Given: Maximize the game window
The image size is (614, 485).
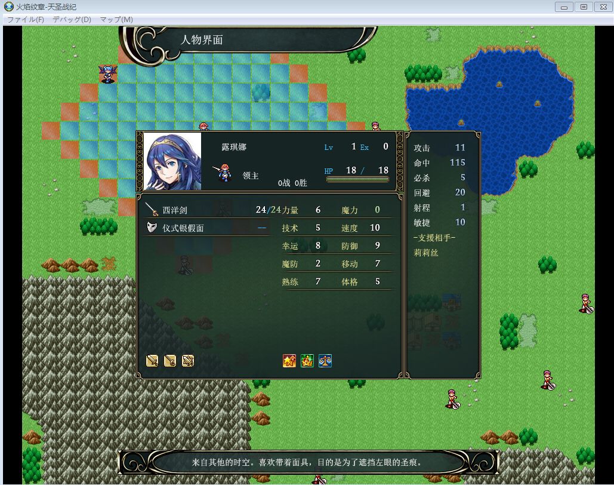Looking at the screenshot, I should click(x=584, y=7).
